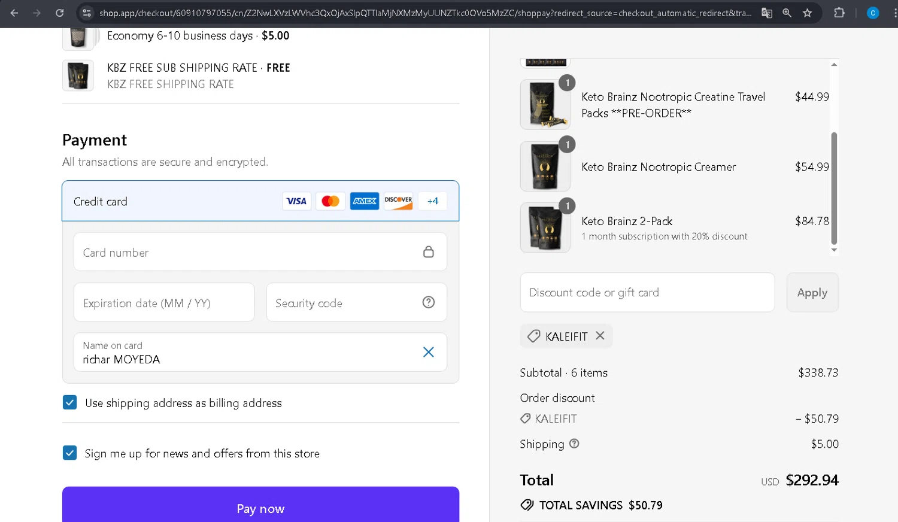Click the order summary scrollbar thumb
The width and height of the screenshot is (898, 522).
[834, 189]
